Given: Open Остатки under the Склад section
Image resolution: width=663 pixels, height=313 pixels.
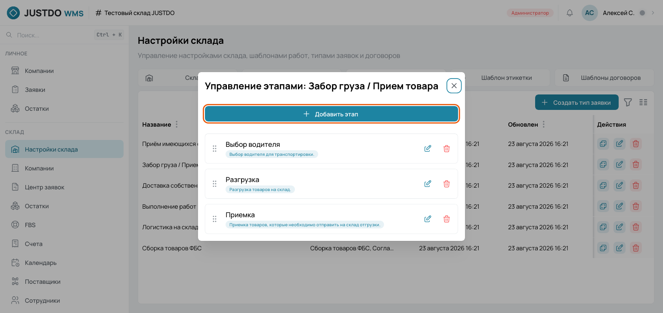Looking at the screenshot, I should (65, 206).
